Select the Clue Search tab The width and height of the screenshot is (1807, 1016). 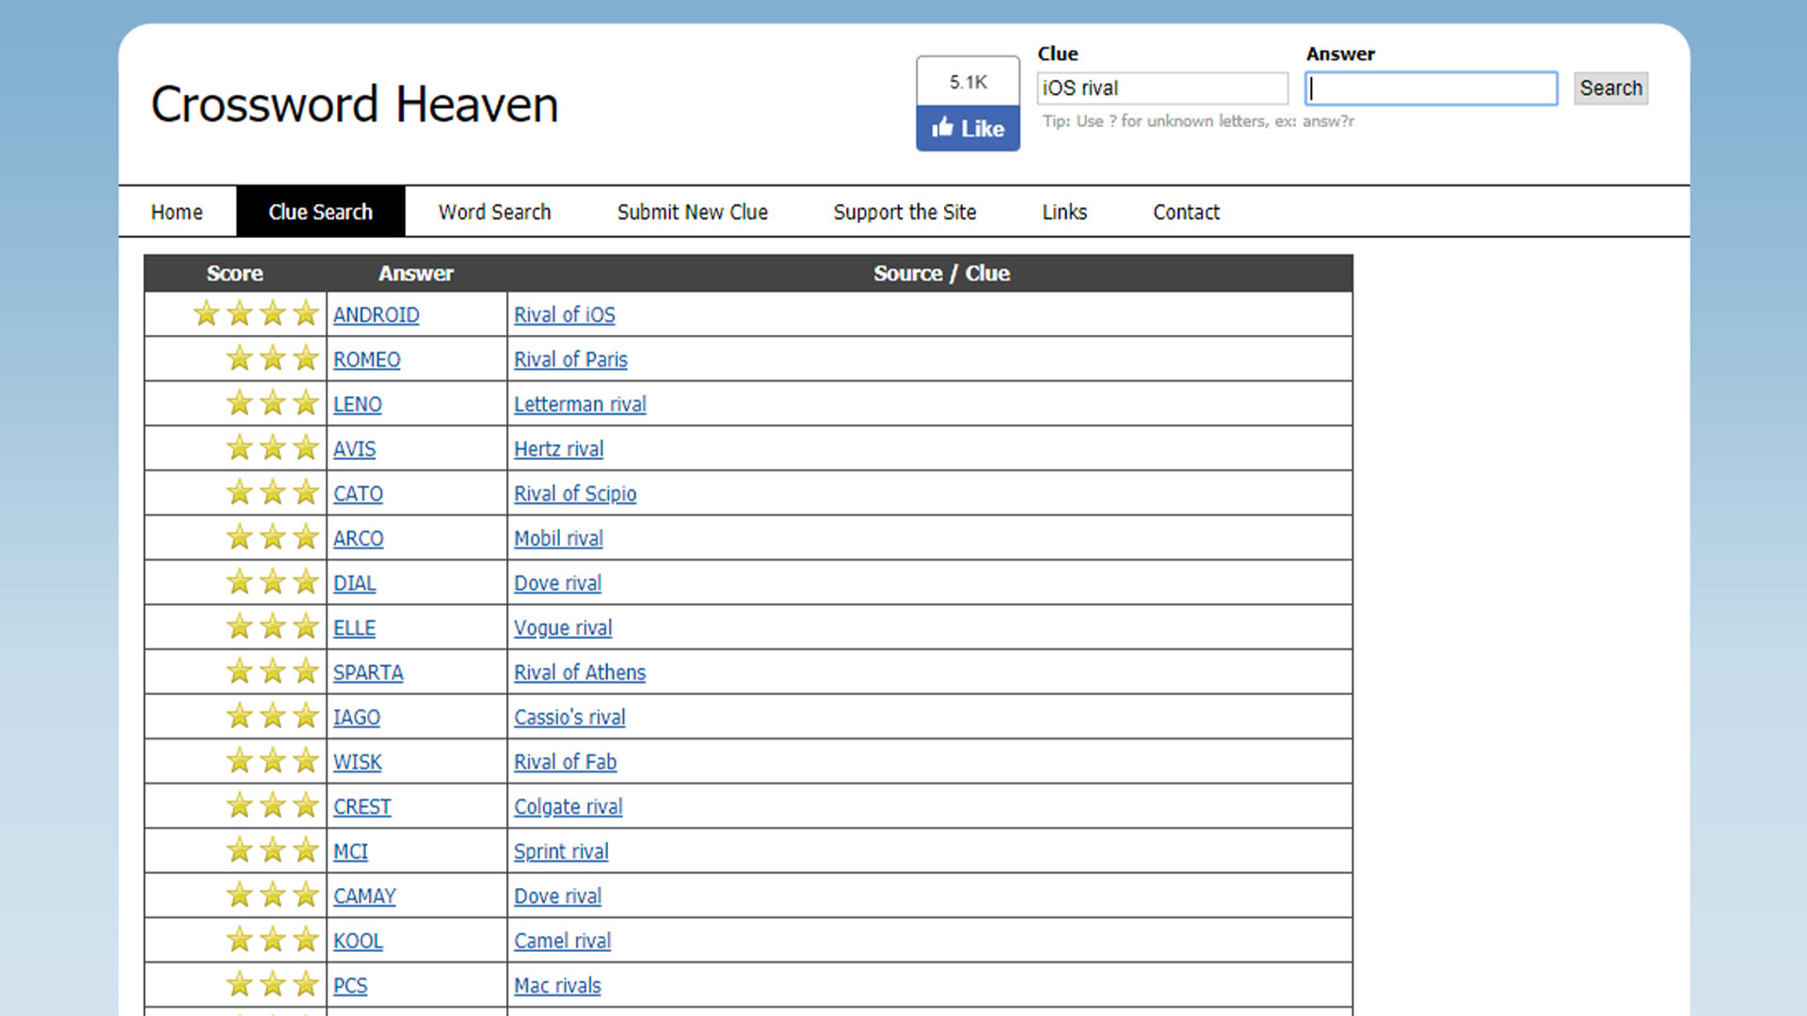pyautogui.click(x=320, y=212)
